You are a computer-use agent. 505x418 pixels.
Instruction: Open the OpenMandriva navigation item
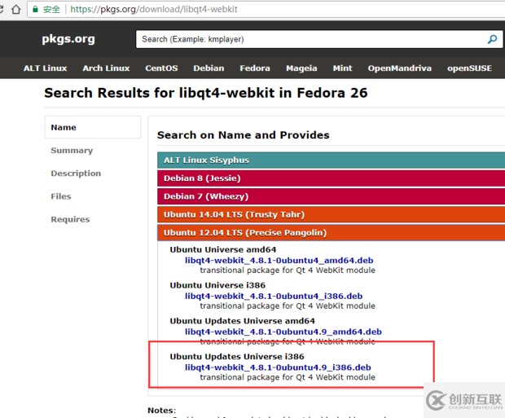click(x=400, y=68)
